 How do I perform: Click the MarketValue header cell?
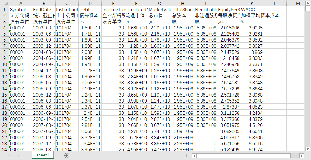click(x=160, y=9)
